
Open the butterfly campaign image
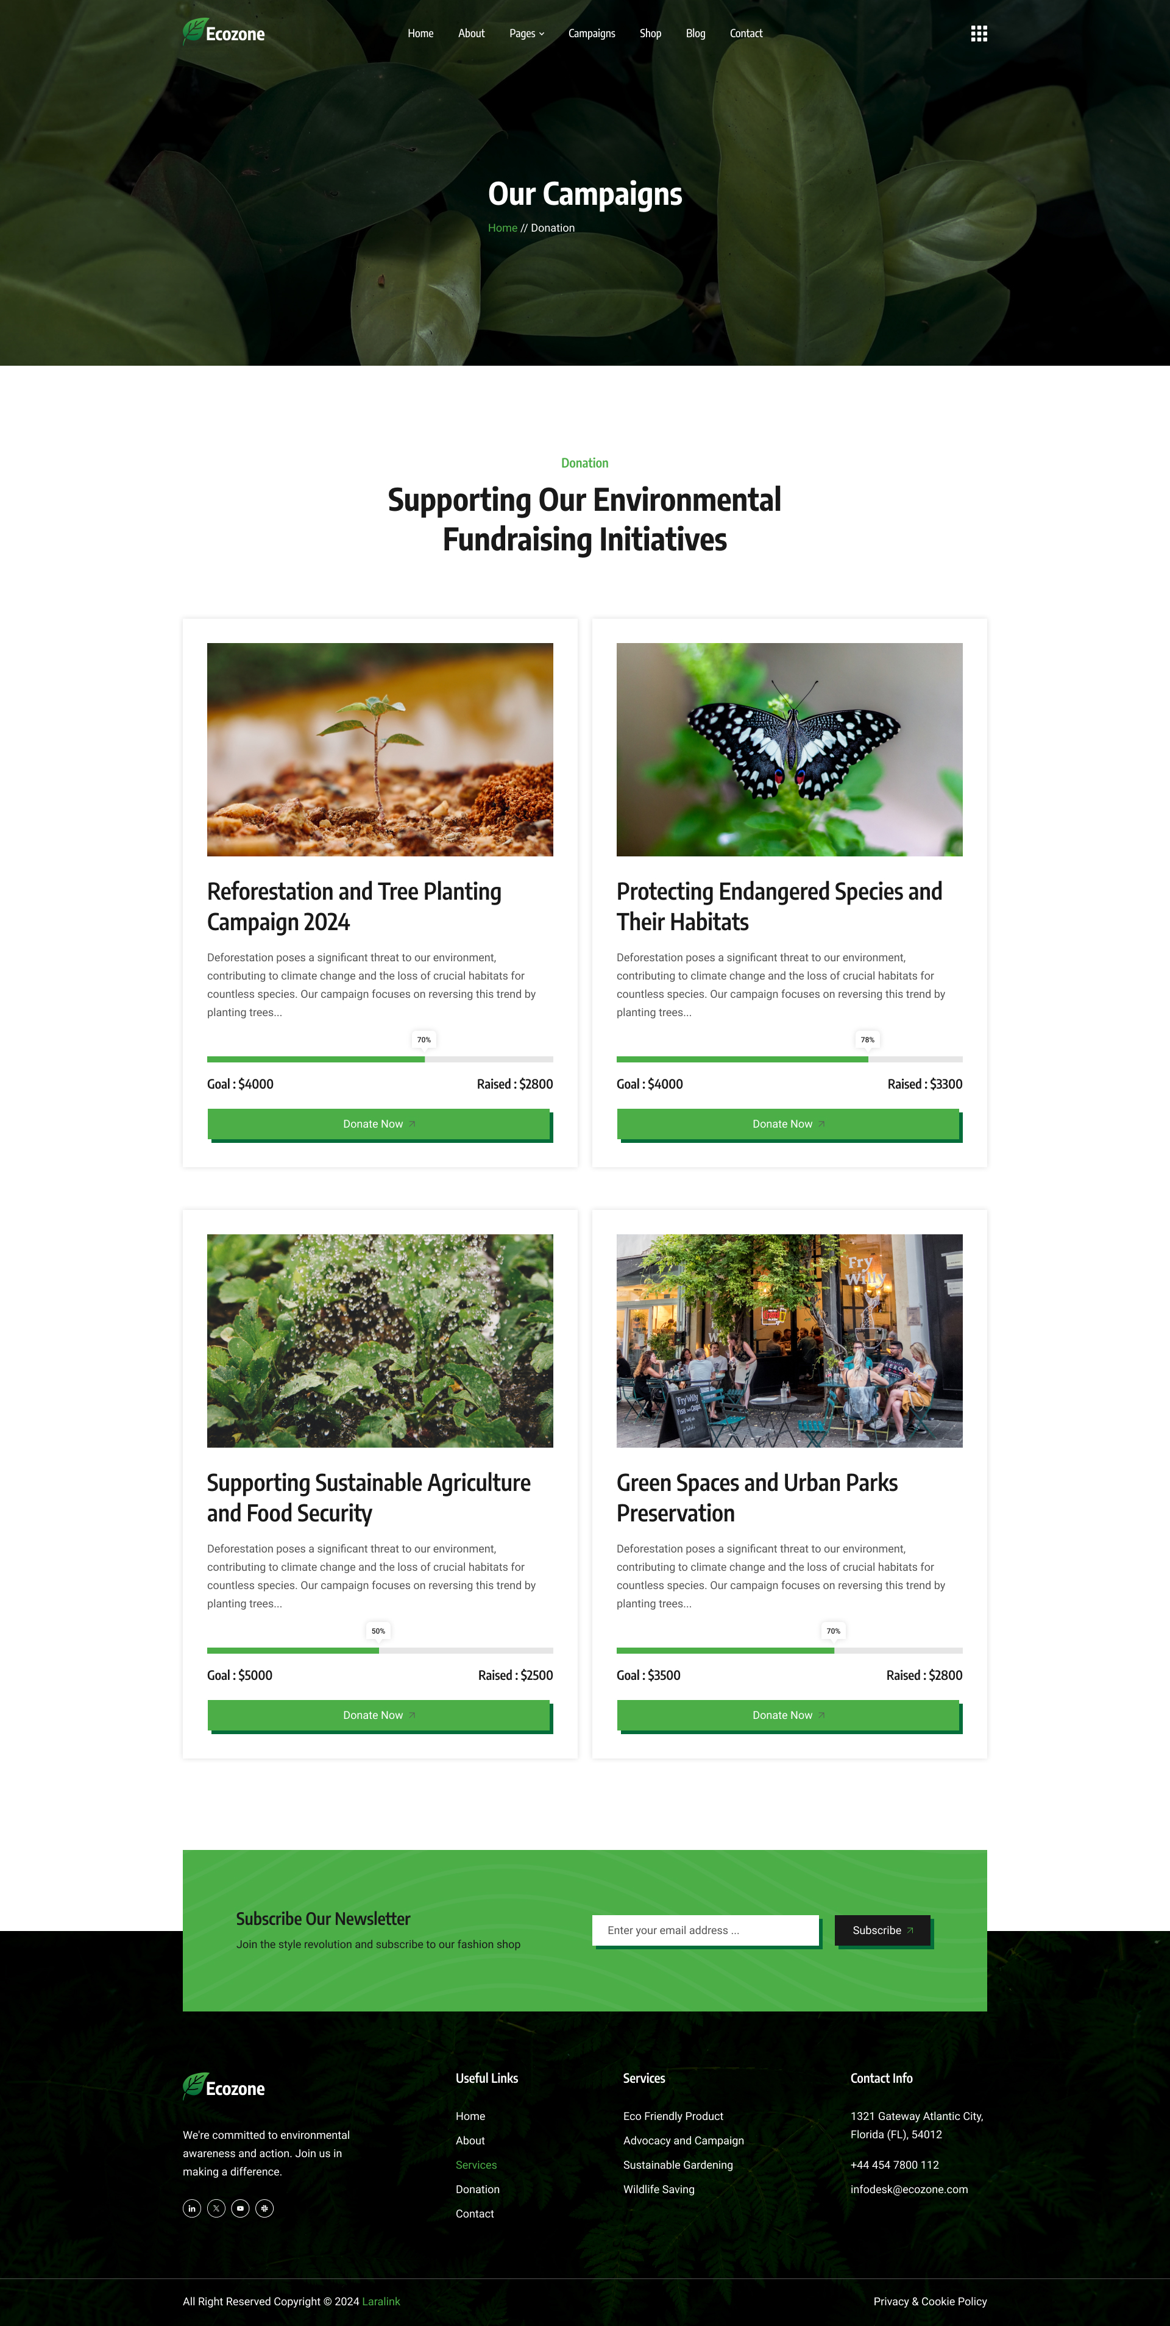pyautogui.click(x=789, y=750)
